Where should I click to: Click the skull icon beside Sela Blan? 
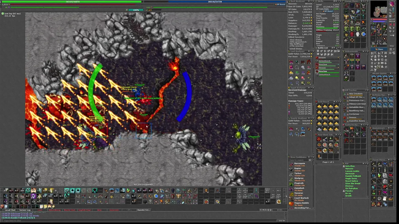344,166
